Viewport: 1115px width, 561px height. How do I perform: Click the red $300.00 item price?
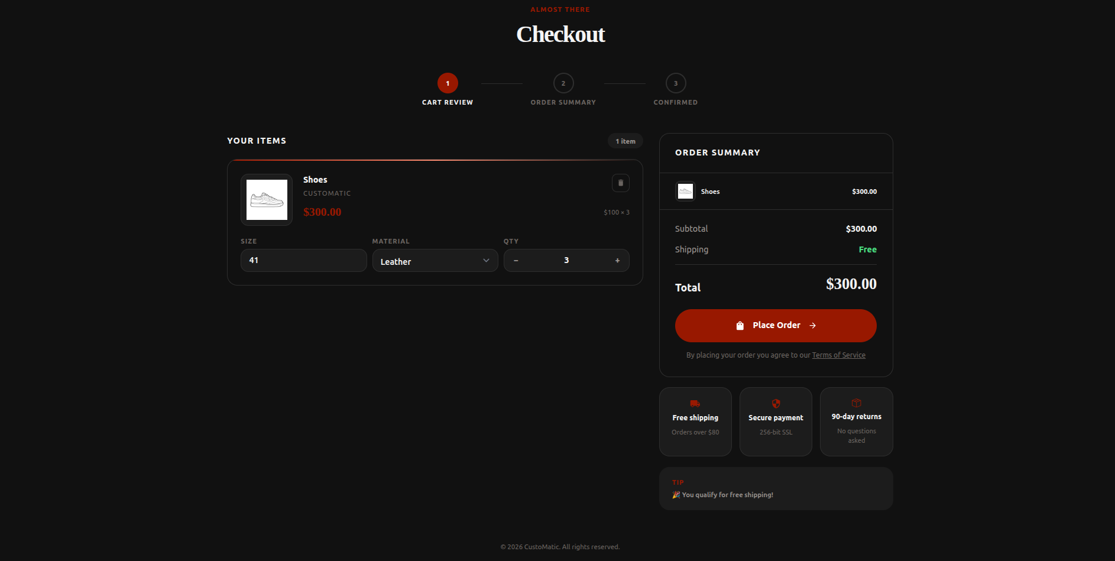coord(322,212)
